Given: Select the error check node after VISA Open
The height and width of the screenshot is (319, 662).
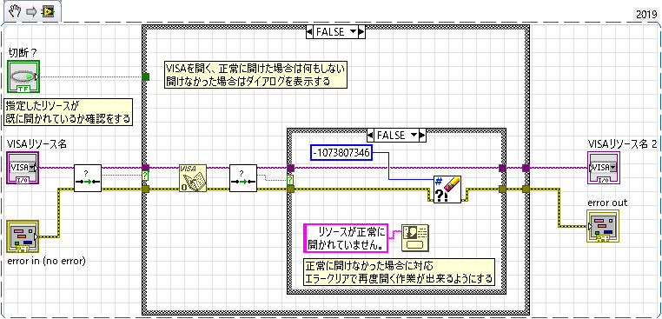Looking at the screenshot, I should coord(243,178).
